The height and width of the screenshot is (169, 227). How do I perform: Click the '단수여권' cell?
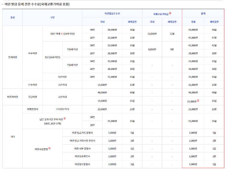[32, 85]
